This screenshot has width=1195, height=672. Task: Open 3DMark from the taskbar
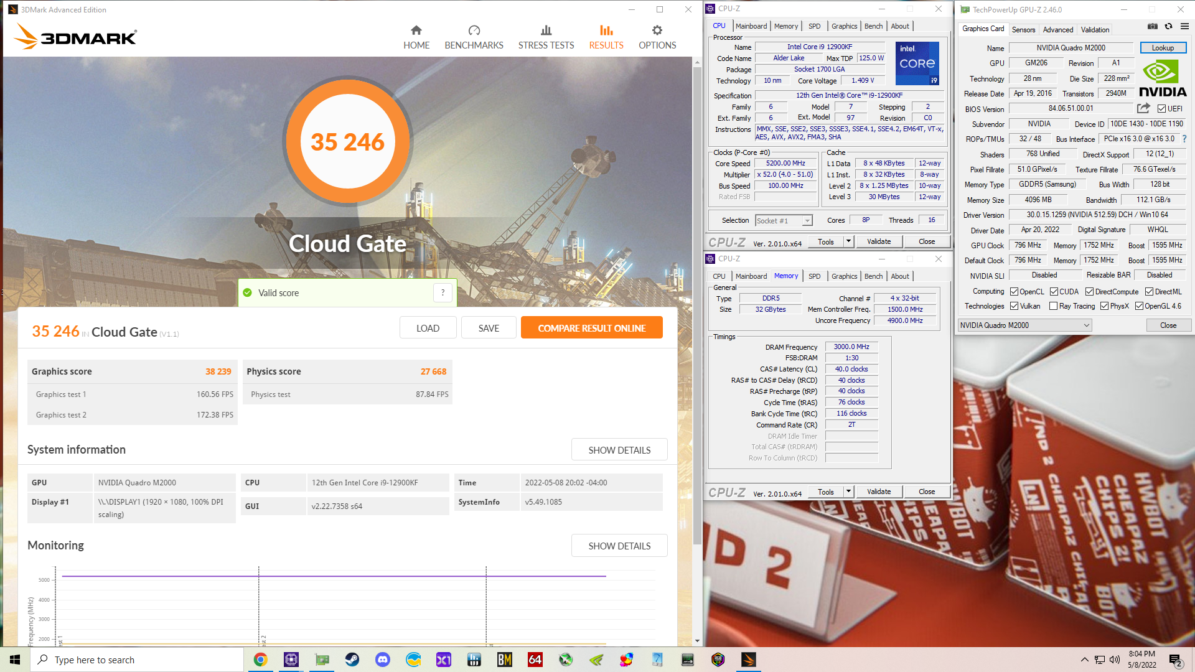coord(749,660)
